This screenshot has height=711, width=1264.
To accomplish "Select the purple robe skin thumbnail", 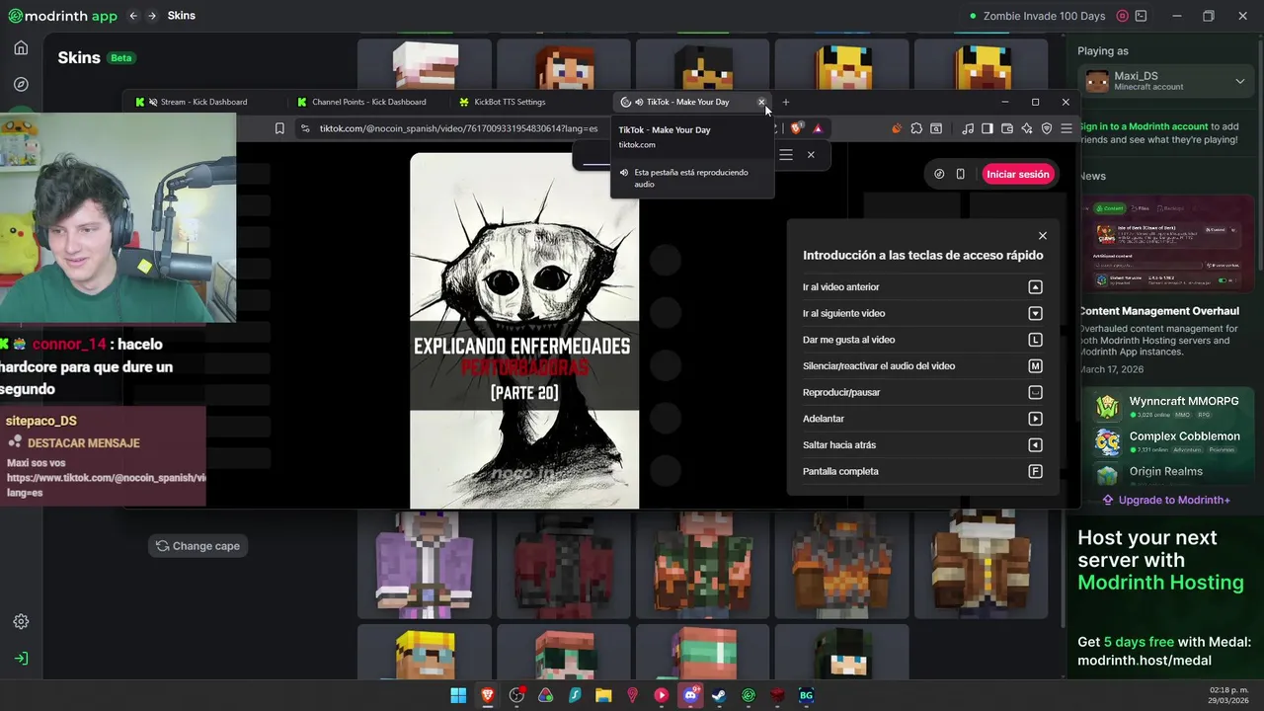I will click(x=425, y=565).
